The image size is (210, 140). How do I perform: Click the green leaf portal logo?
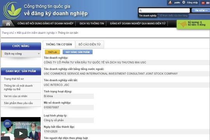12,11
